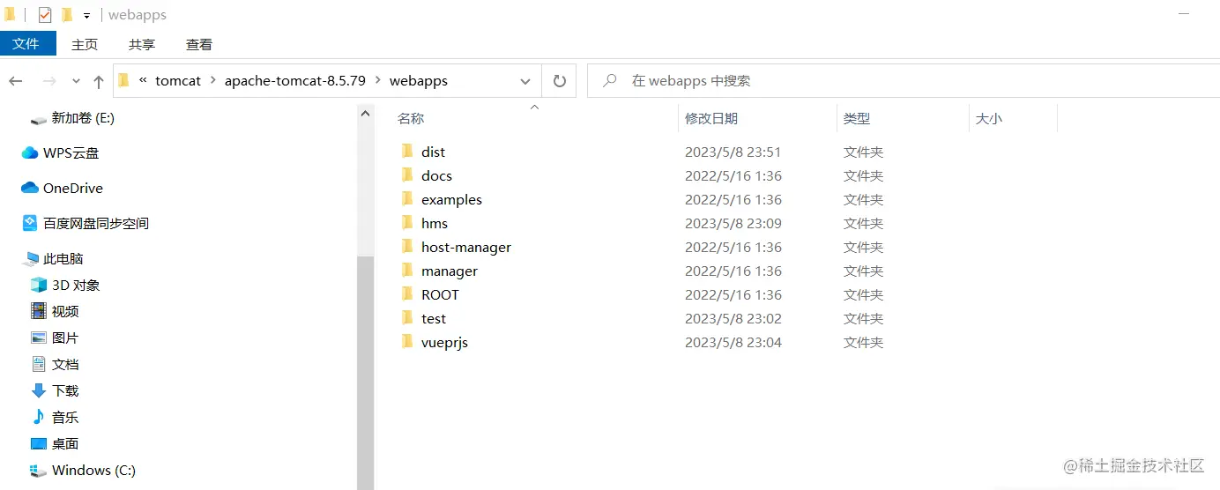Select the host-manager folder icon
The width and height of the screenshot is (1220, 490).
click(x=407, y=247)
